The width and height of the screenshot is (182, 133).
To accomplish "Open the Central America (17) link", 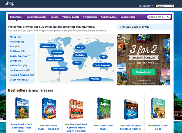I will [x=20, y=56].
